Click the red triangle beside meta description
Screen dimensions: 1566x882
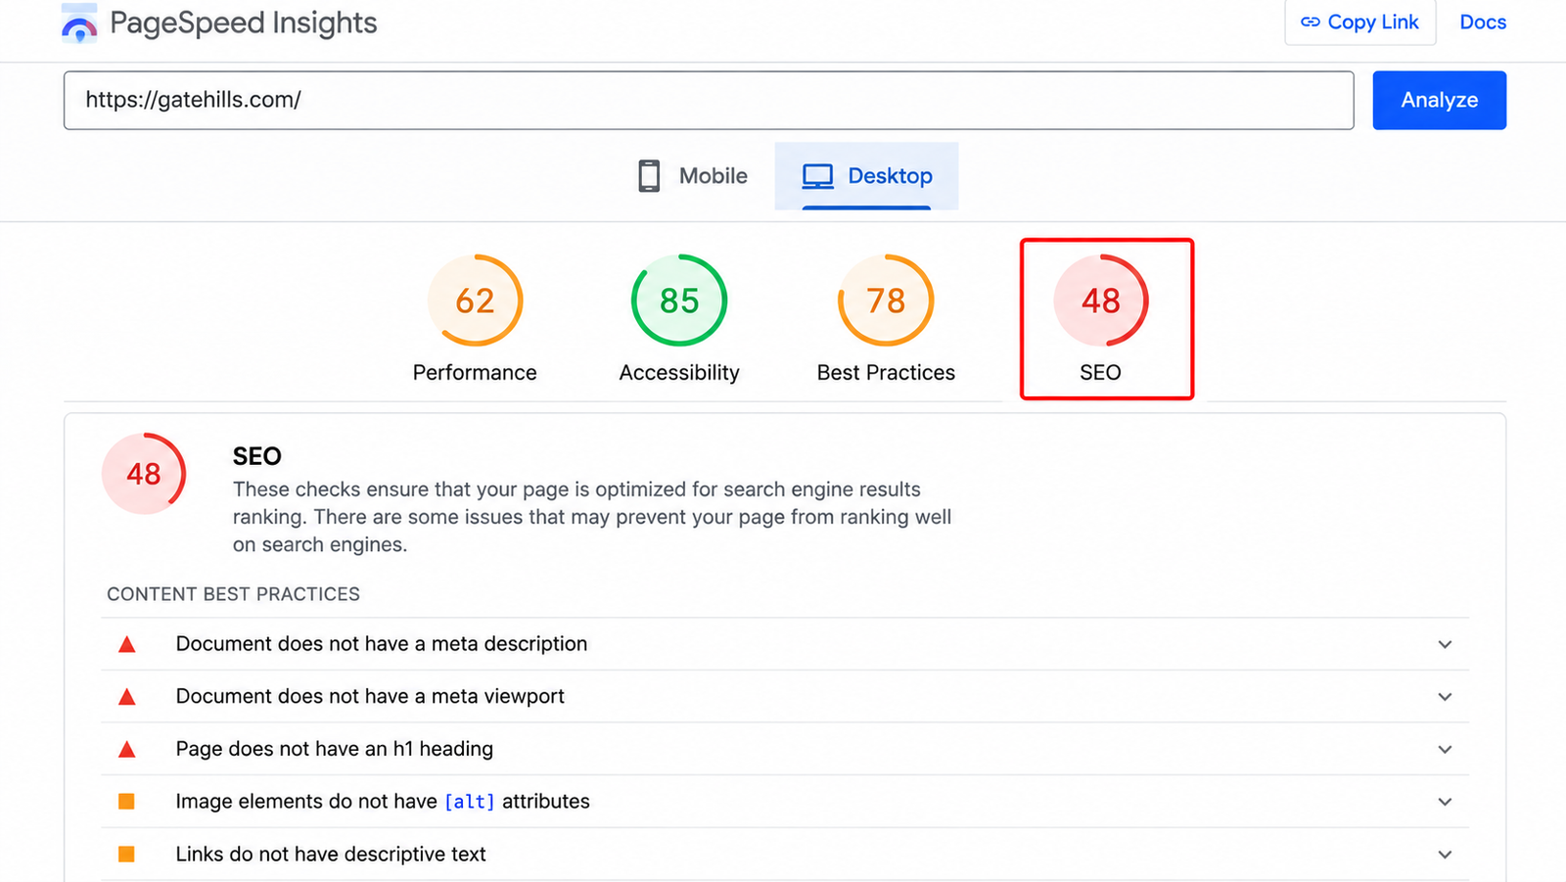[x=126, y=644]
